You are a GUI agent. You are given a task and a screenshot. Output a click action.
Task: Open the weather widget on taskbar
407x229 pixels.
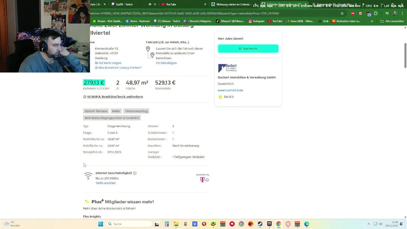[x=12, y=224]
